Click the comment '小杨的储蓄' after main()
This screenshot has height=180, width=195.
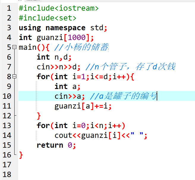(81, 47)
